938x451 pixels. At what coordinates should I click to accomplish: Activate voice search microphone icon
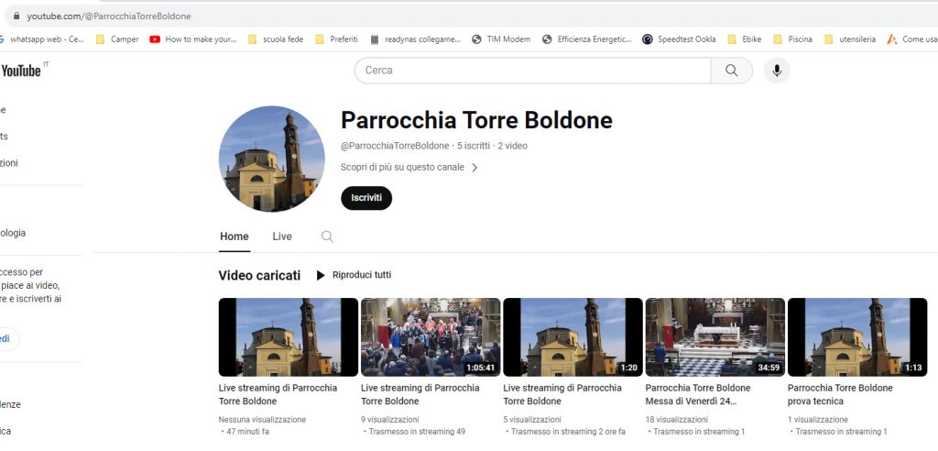tap(777, 71)
